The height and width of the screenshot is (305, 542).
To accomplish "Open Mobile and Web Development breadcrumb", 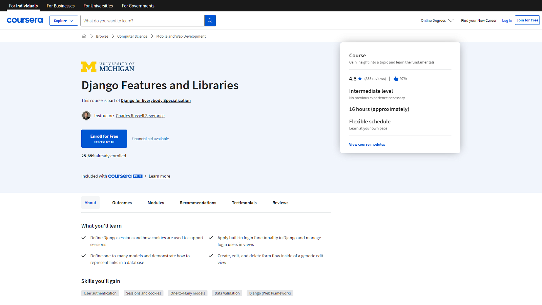I will [x=181, y=36].
